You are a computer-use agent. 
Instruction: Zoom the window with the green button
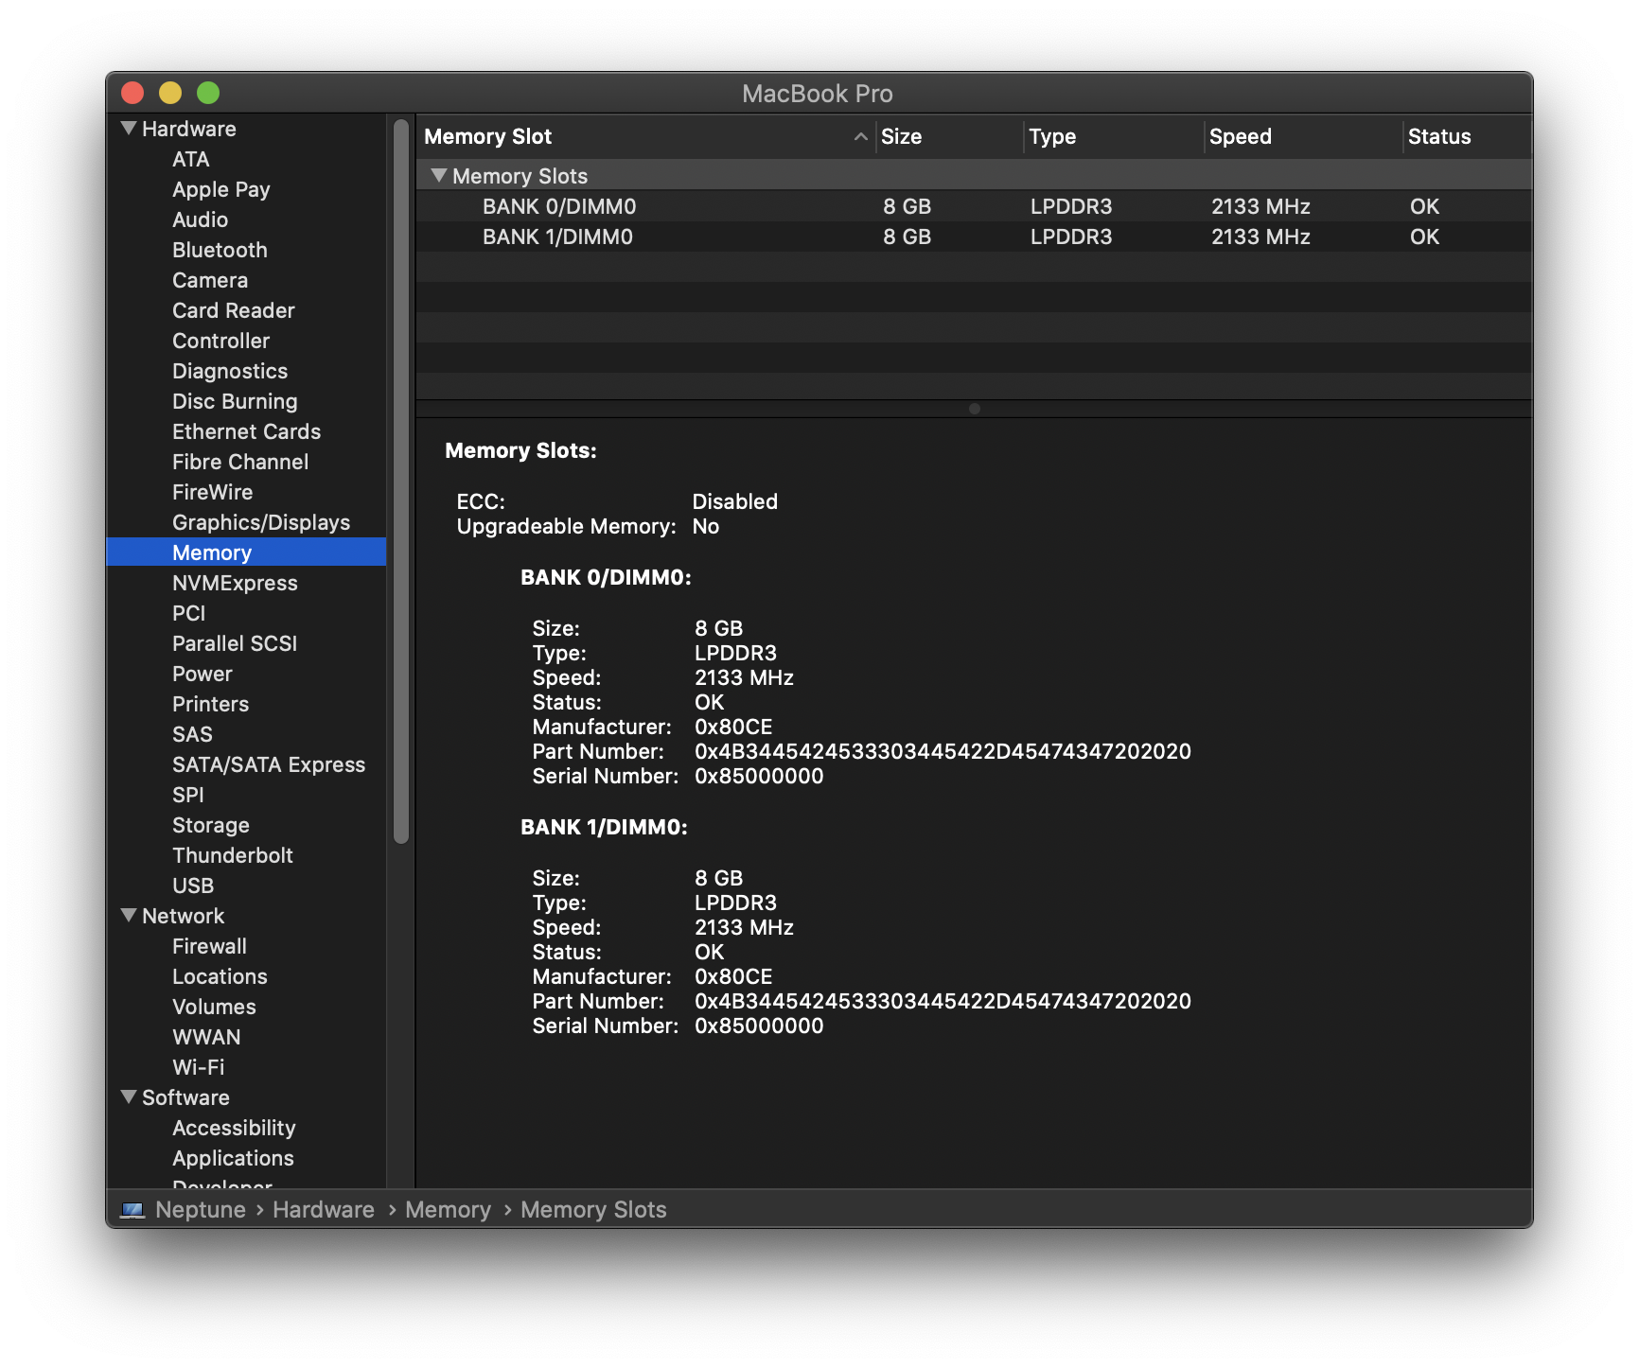point(207,93)
